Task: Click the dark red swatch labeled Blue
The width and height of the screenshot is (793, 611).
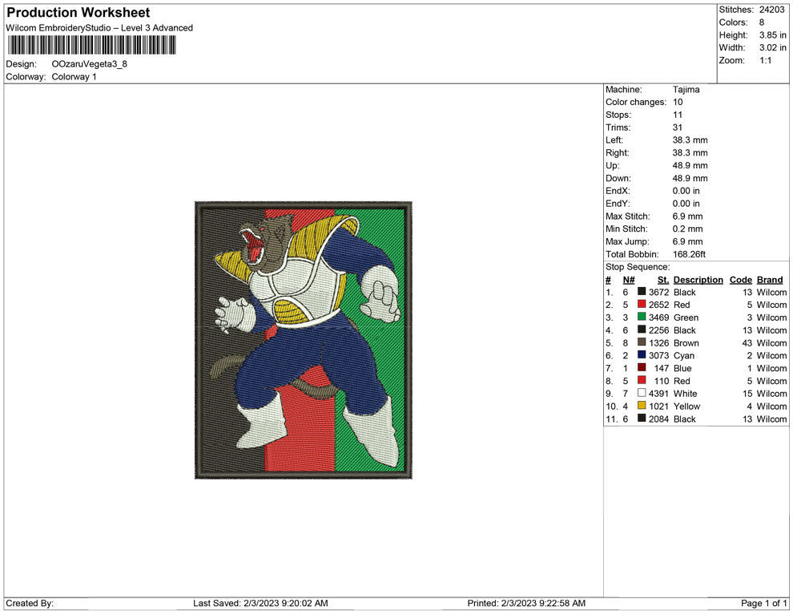Action: coord(642,367)
